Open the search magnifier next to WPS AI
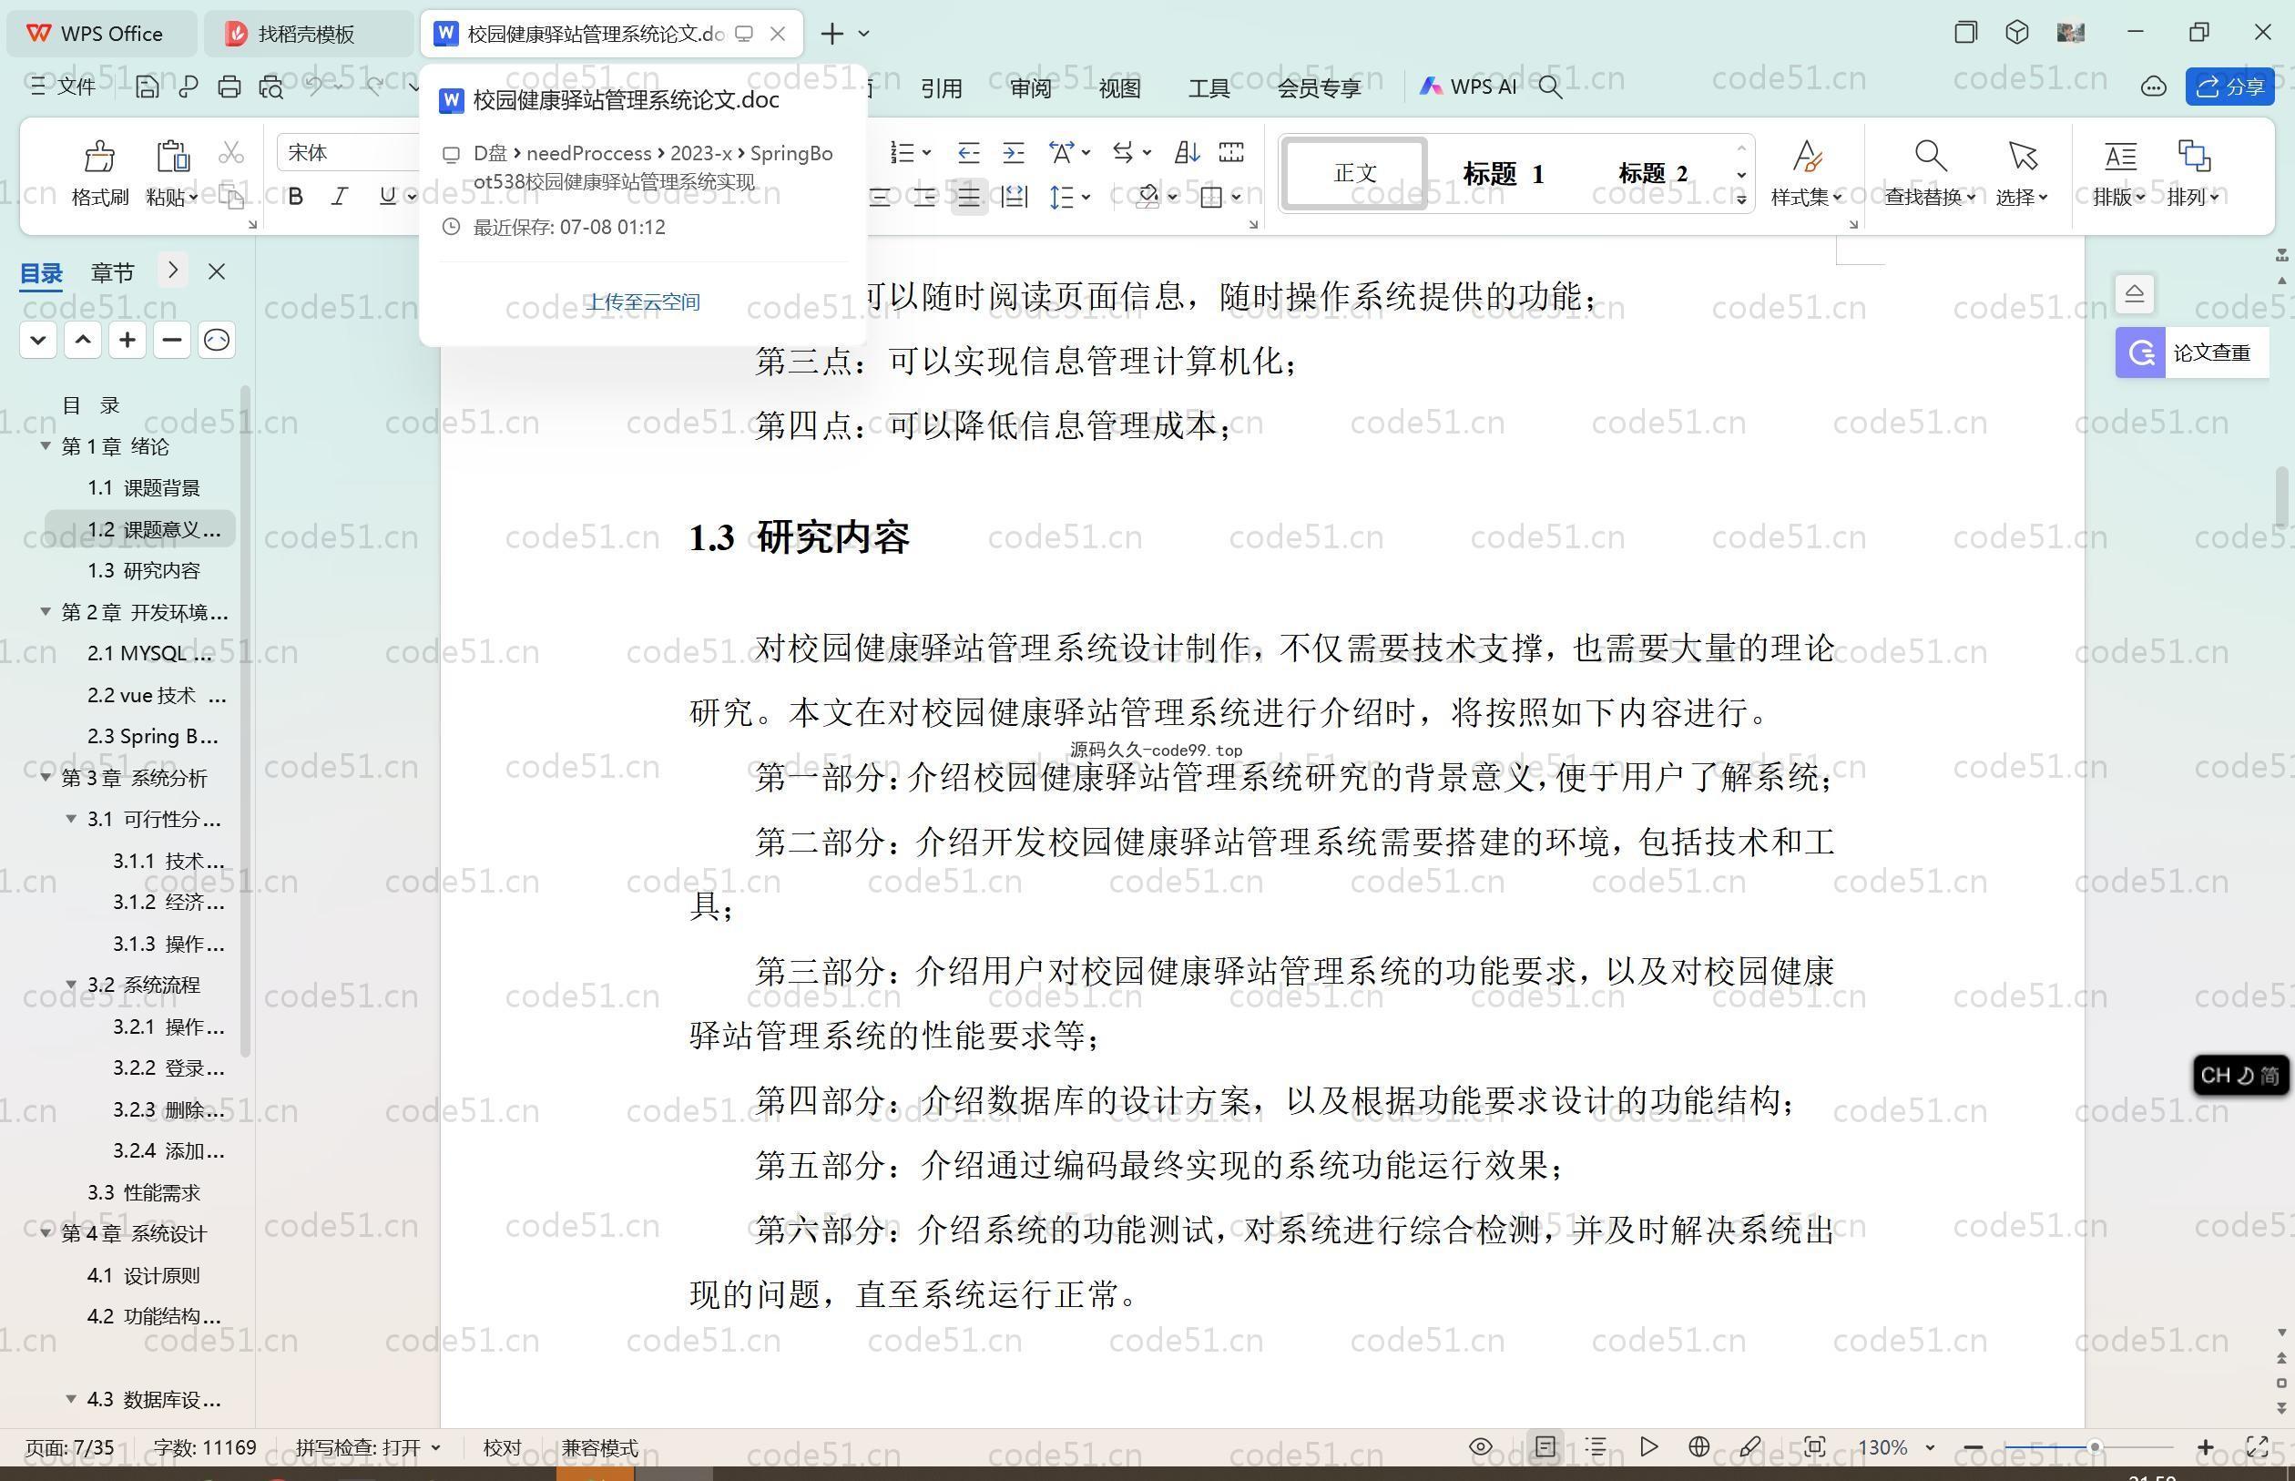Screen dimensions: 2295x1481 click(x=1550, y=87)
